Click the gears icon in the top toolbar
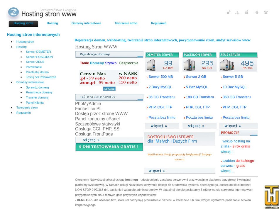This screenshot has width=279, height=209. coord(228,12)
